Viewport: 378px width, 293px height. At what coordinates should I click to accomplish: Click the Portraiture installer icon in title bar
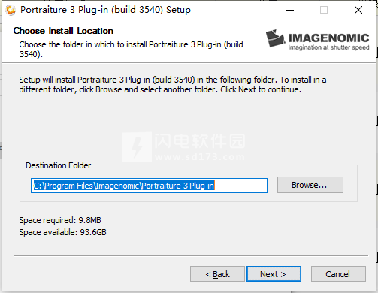pyautogui.click(x=11, y=10)
